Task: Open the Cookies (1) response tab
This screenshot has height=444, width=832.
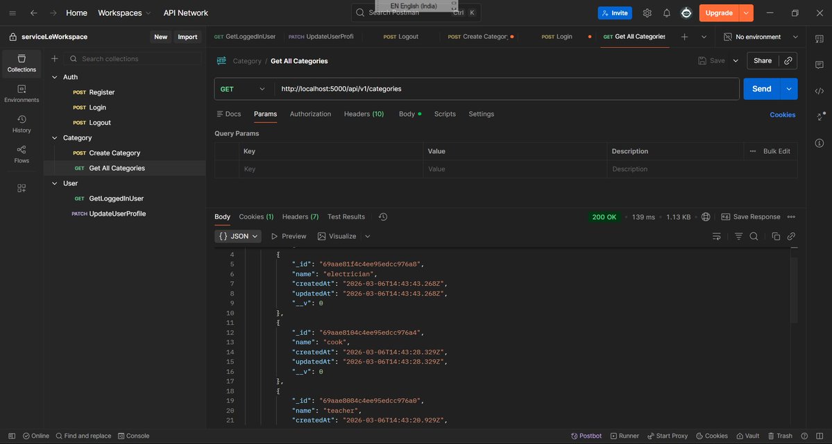Action: click(x=256, y=216)
